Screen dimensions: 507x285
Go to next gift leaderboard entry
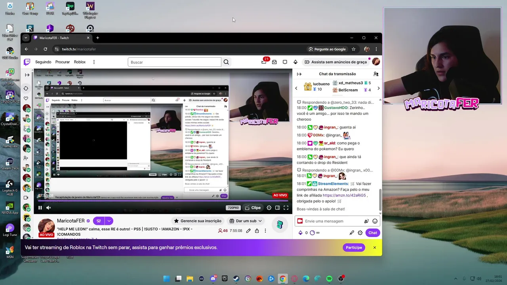point(378,88)
